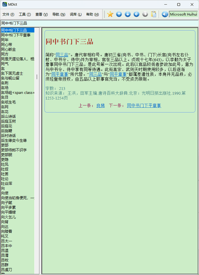Select 后庭玉树 in the word list
199x275 pixels.
[x=17, y=121]
